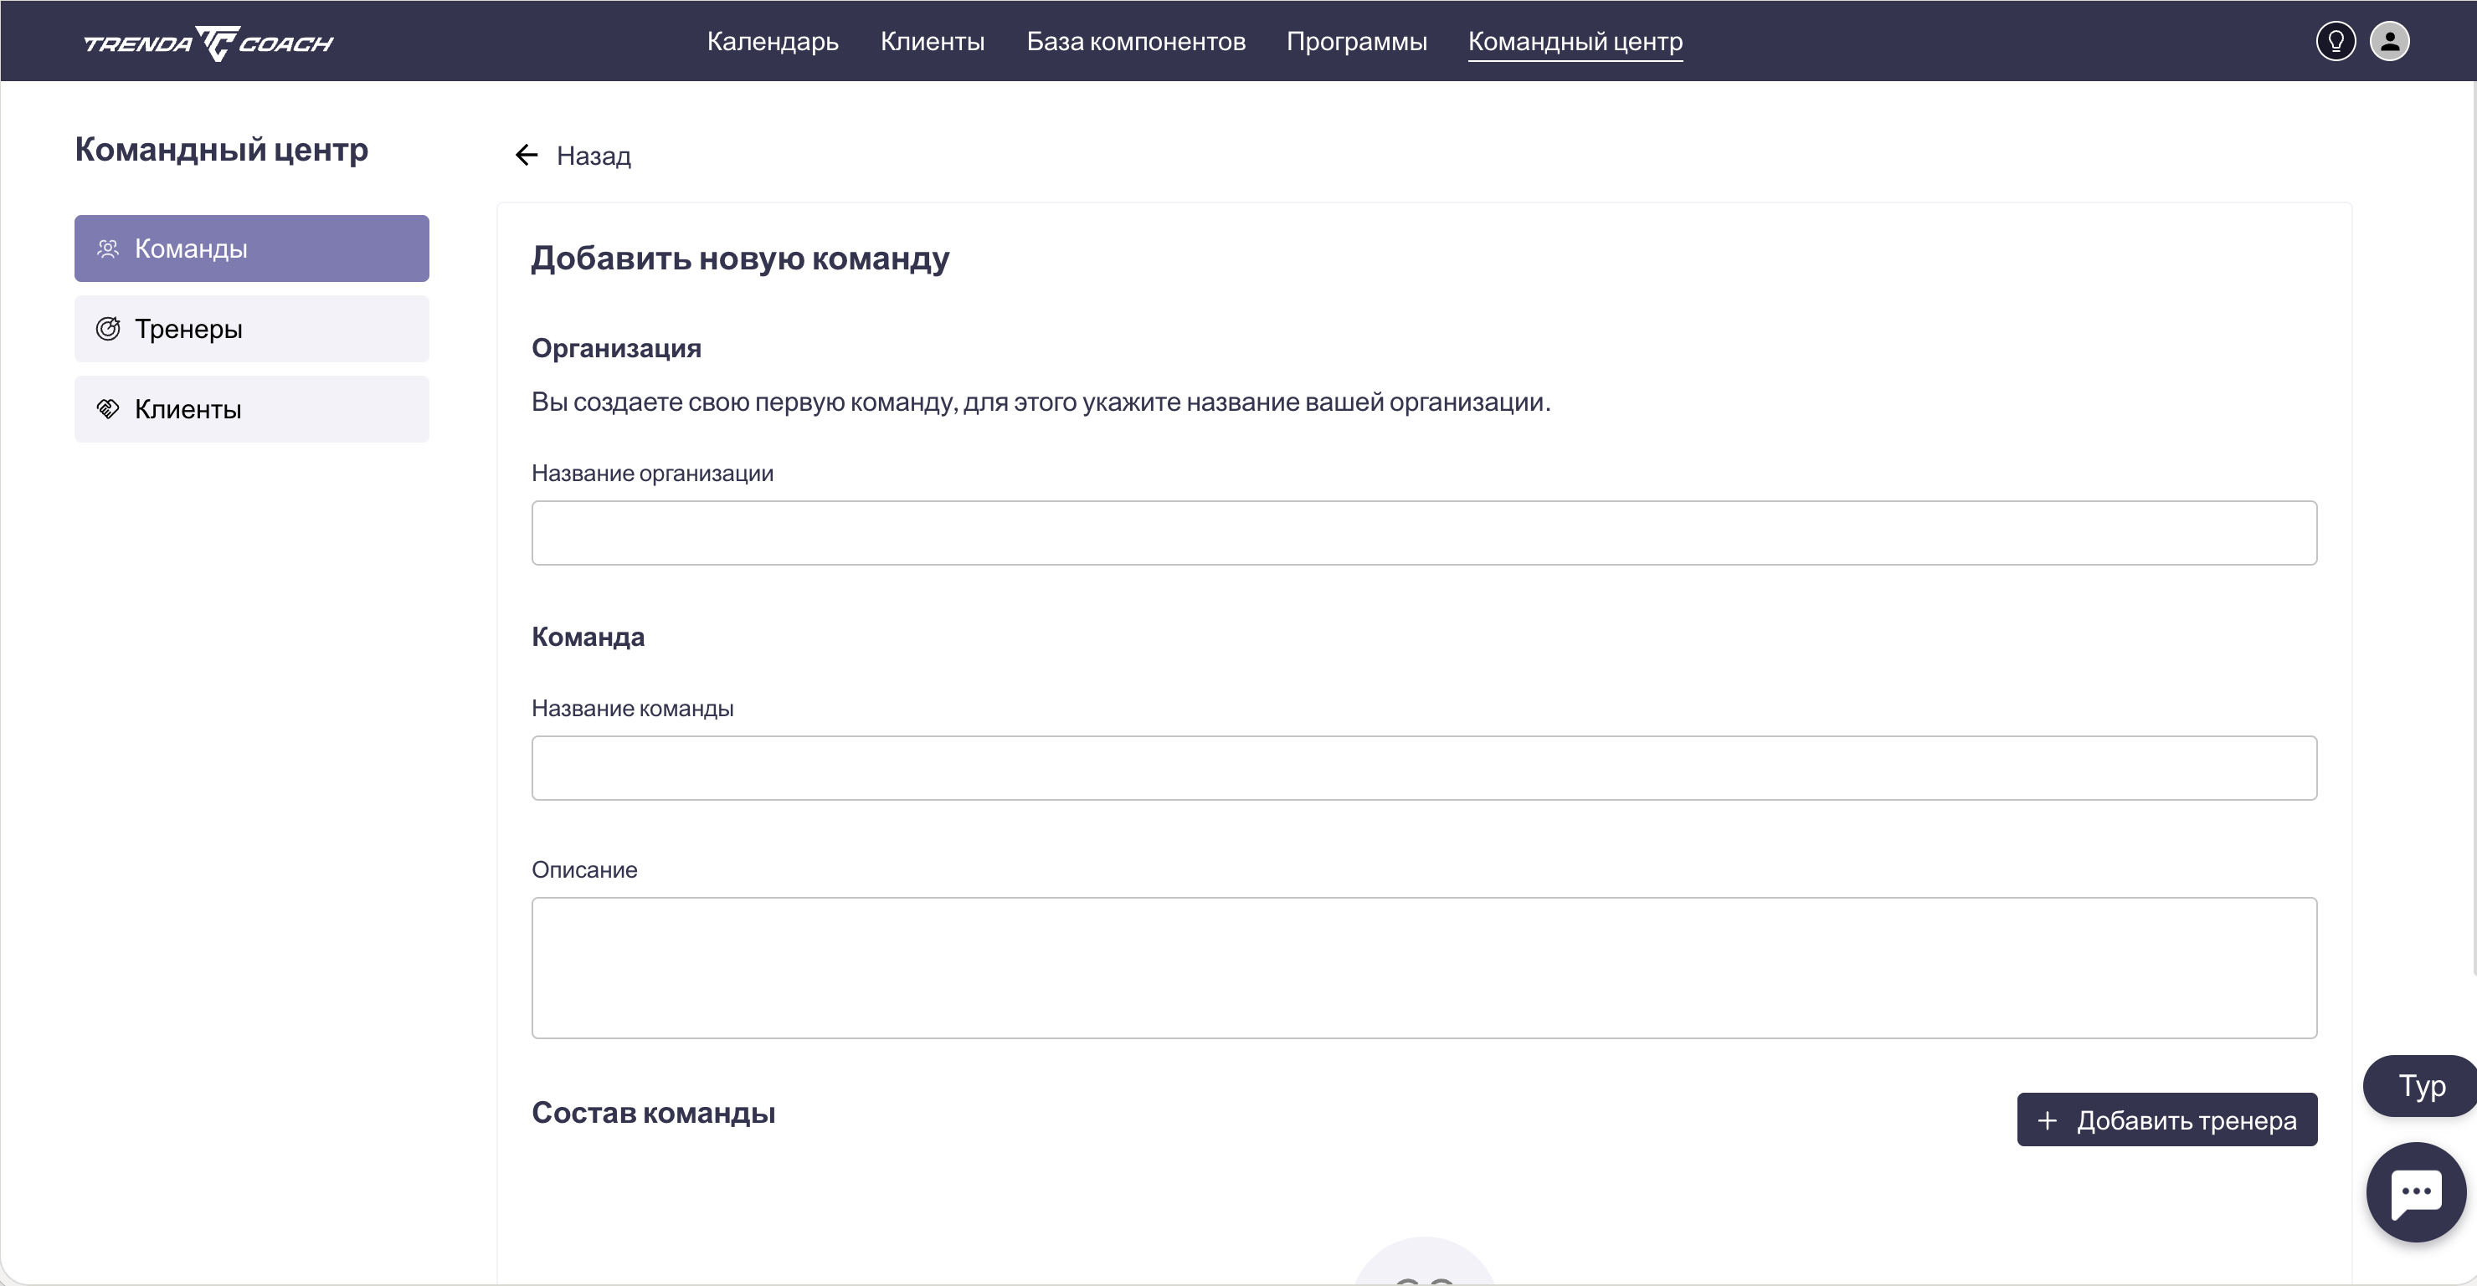Click the Trenda Coach logo
The width and height of the screenshot is (2477, 1286).
[x=208, y=43]
